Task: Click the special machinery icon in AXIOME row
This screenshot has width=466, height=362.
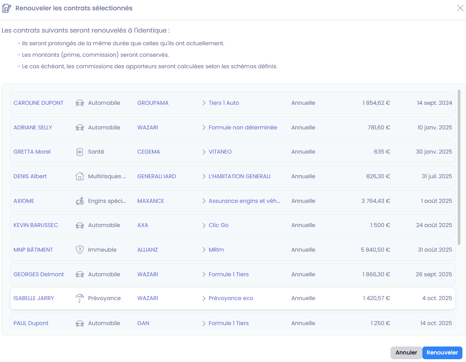Action: [80, 201]
